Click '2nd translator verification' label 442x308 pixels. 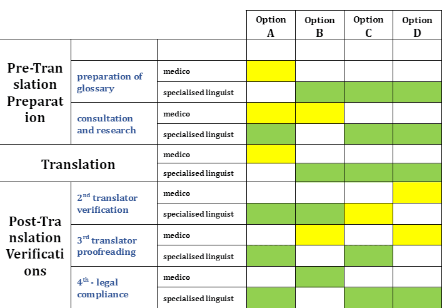pyautogui.click(x=107, y=203)
